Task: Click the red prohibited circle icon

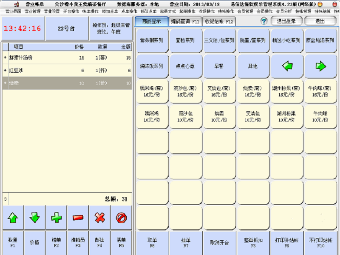Action: coord(121,218)
